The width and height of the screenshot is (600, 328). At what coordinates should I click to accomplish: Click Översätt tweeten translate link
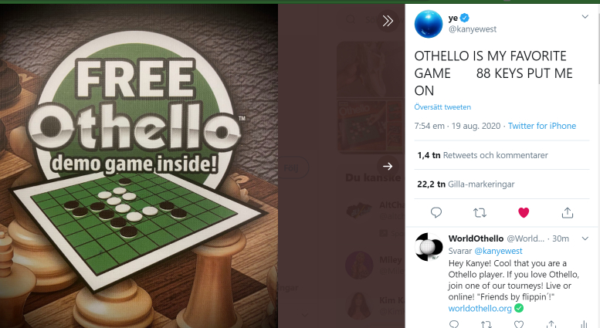(442, 107)
